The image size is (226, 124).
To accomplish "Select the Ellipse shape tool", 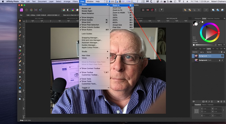I will tap(20, 88).
